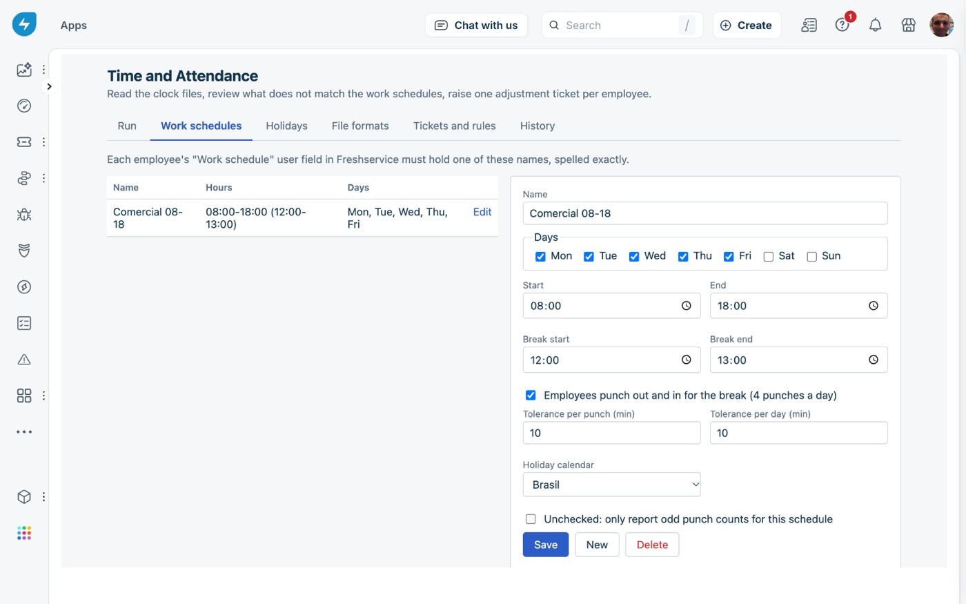Screen dimensions: 966x604
Task: Open the clock picker in Start field
Action: 686,306
